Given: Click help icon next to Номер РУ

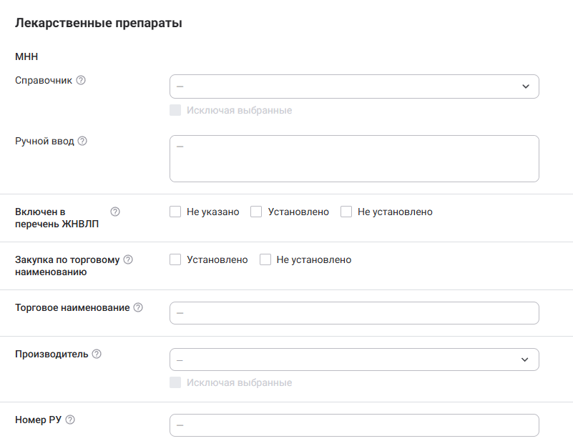Looking at the screenshot, I should click(x=70, y=420).
